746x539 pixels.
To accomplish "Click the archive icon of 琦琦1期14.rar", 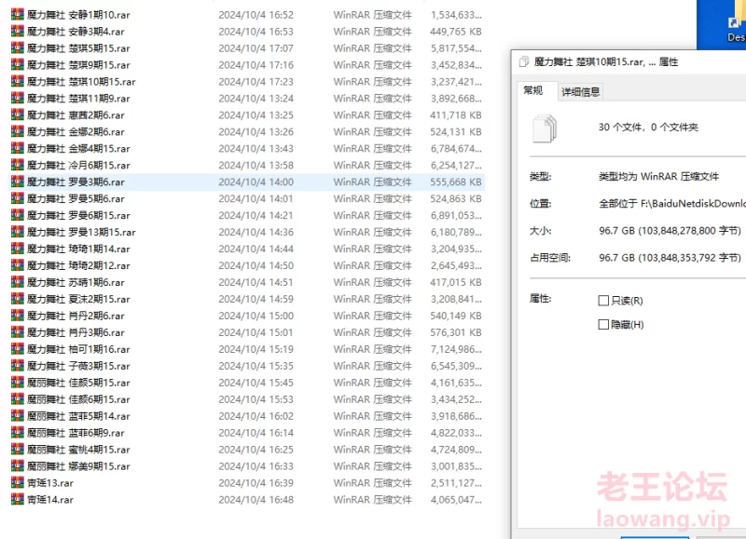I will (18, 249).
